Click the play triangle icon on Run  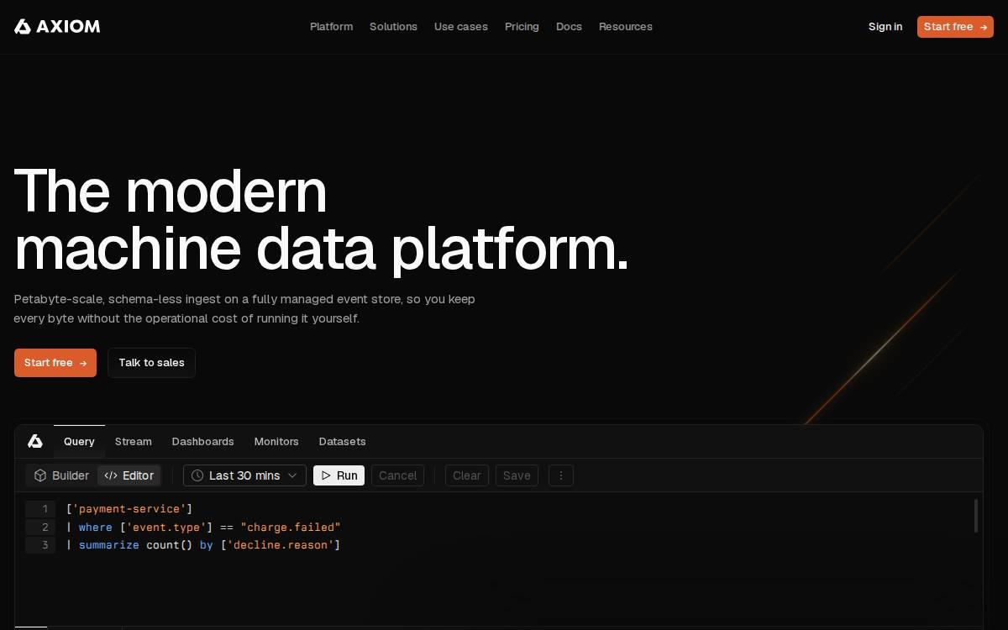326,475
